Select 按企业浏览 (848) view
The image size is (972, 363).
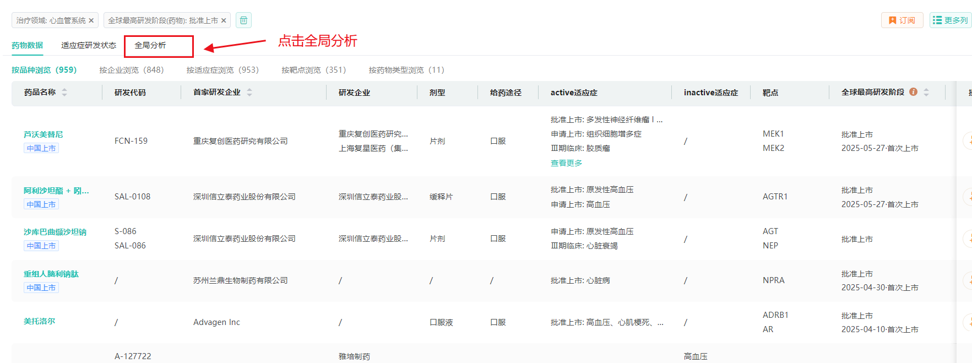pos(132,70)
